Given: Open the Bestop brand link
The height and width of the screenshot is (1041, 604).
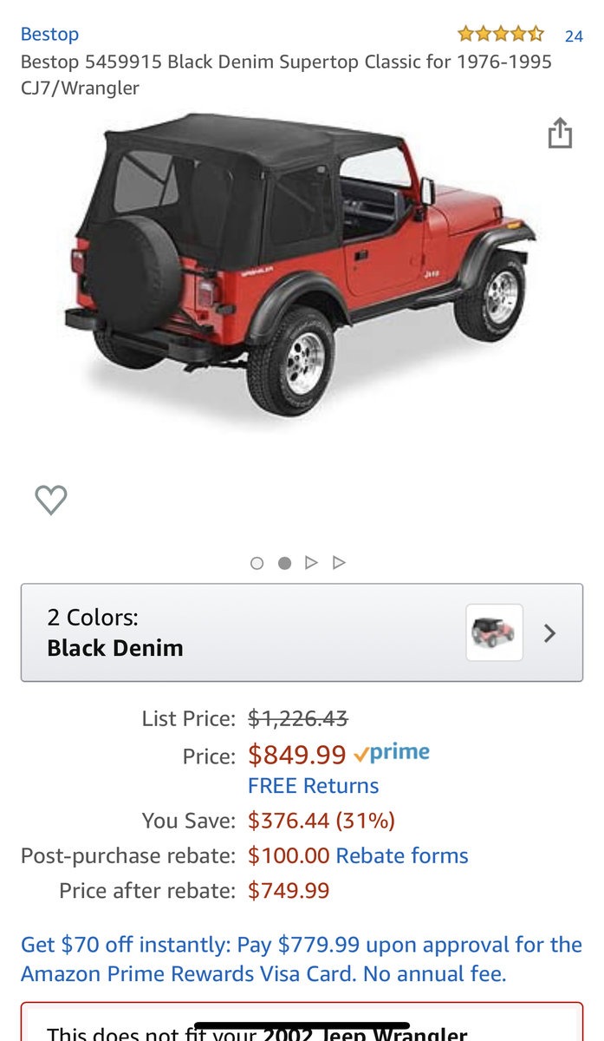Looking at the screenshot, I should [49, 34].
